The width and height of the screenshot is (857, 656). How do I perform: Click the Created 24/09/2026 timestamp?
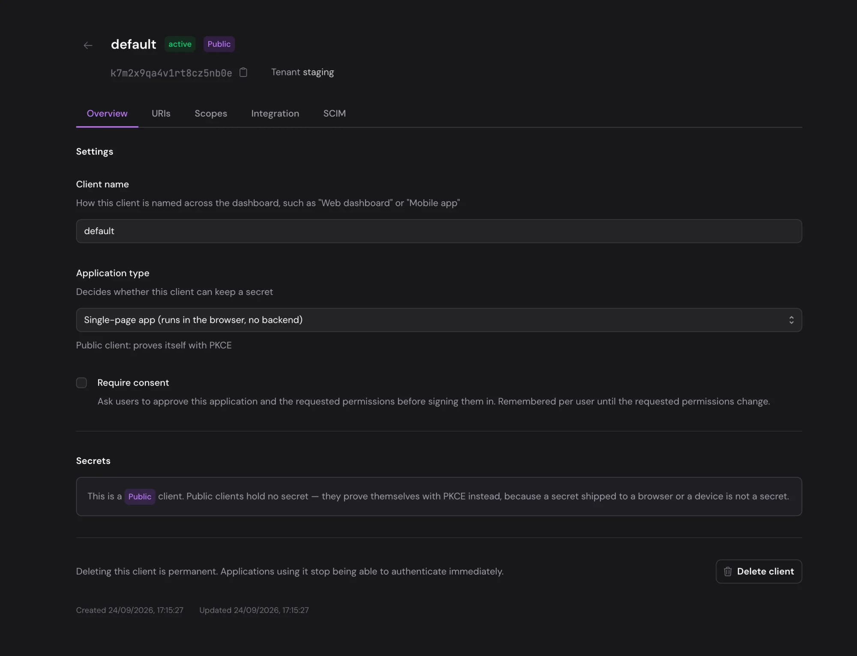[x=130, y=610]
